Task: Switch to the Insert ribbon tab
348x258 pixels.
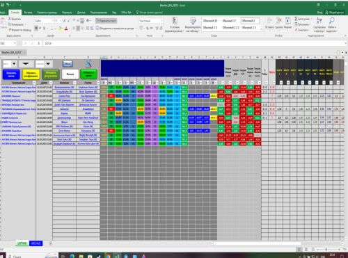Action: [28, 13]
